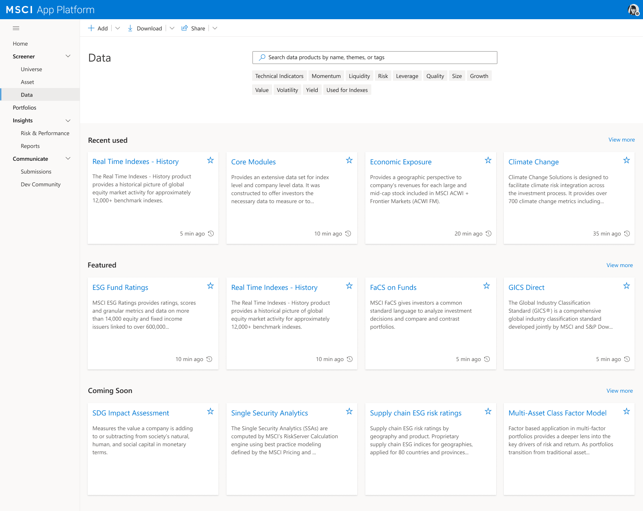Click history clock icon on FaCS on Funds card
The height and width of the screenshot is (511, 643).
pyautogui.click(x=487, y=359)
